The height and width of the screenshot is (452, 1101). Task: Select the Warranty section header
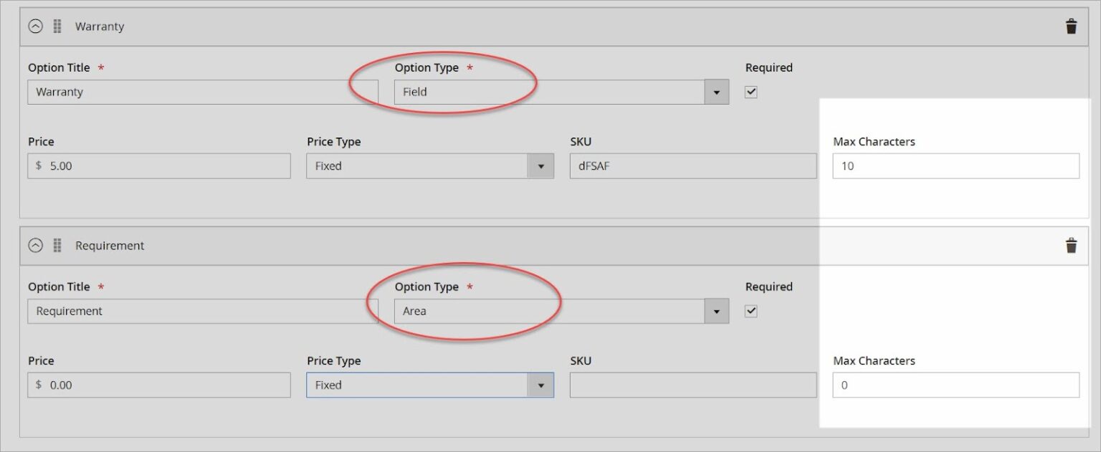[x=100, y=26]
